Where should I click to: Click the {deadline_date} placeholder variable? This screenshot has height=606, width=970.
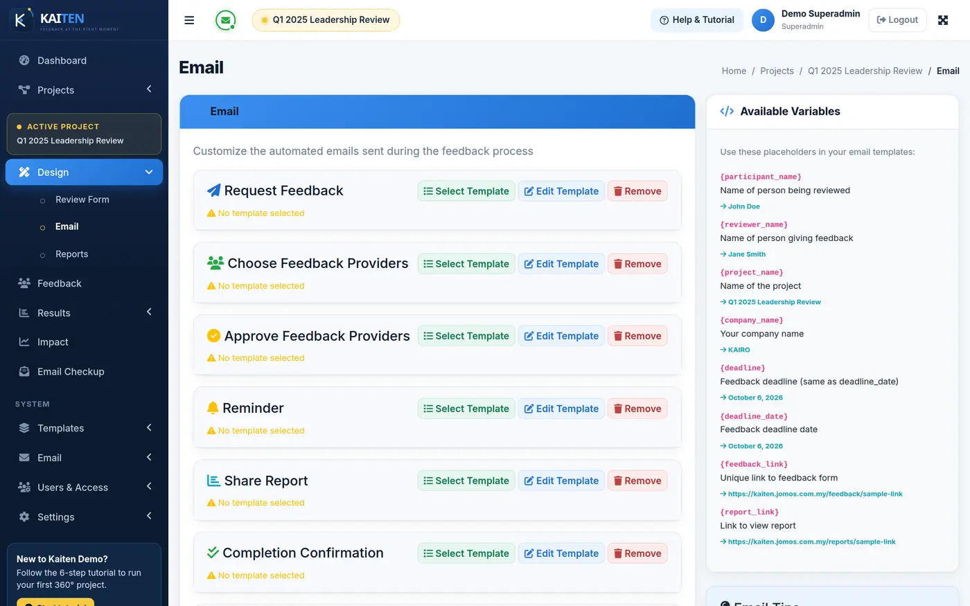[754, 416]
